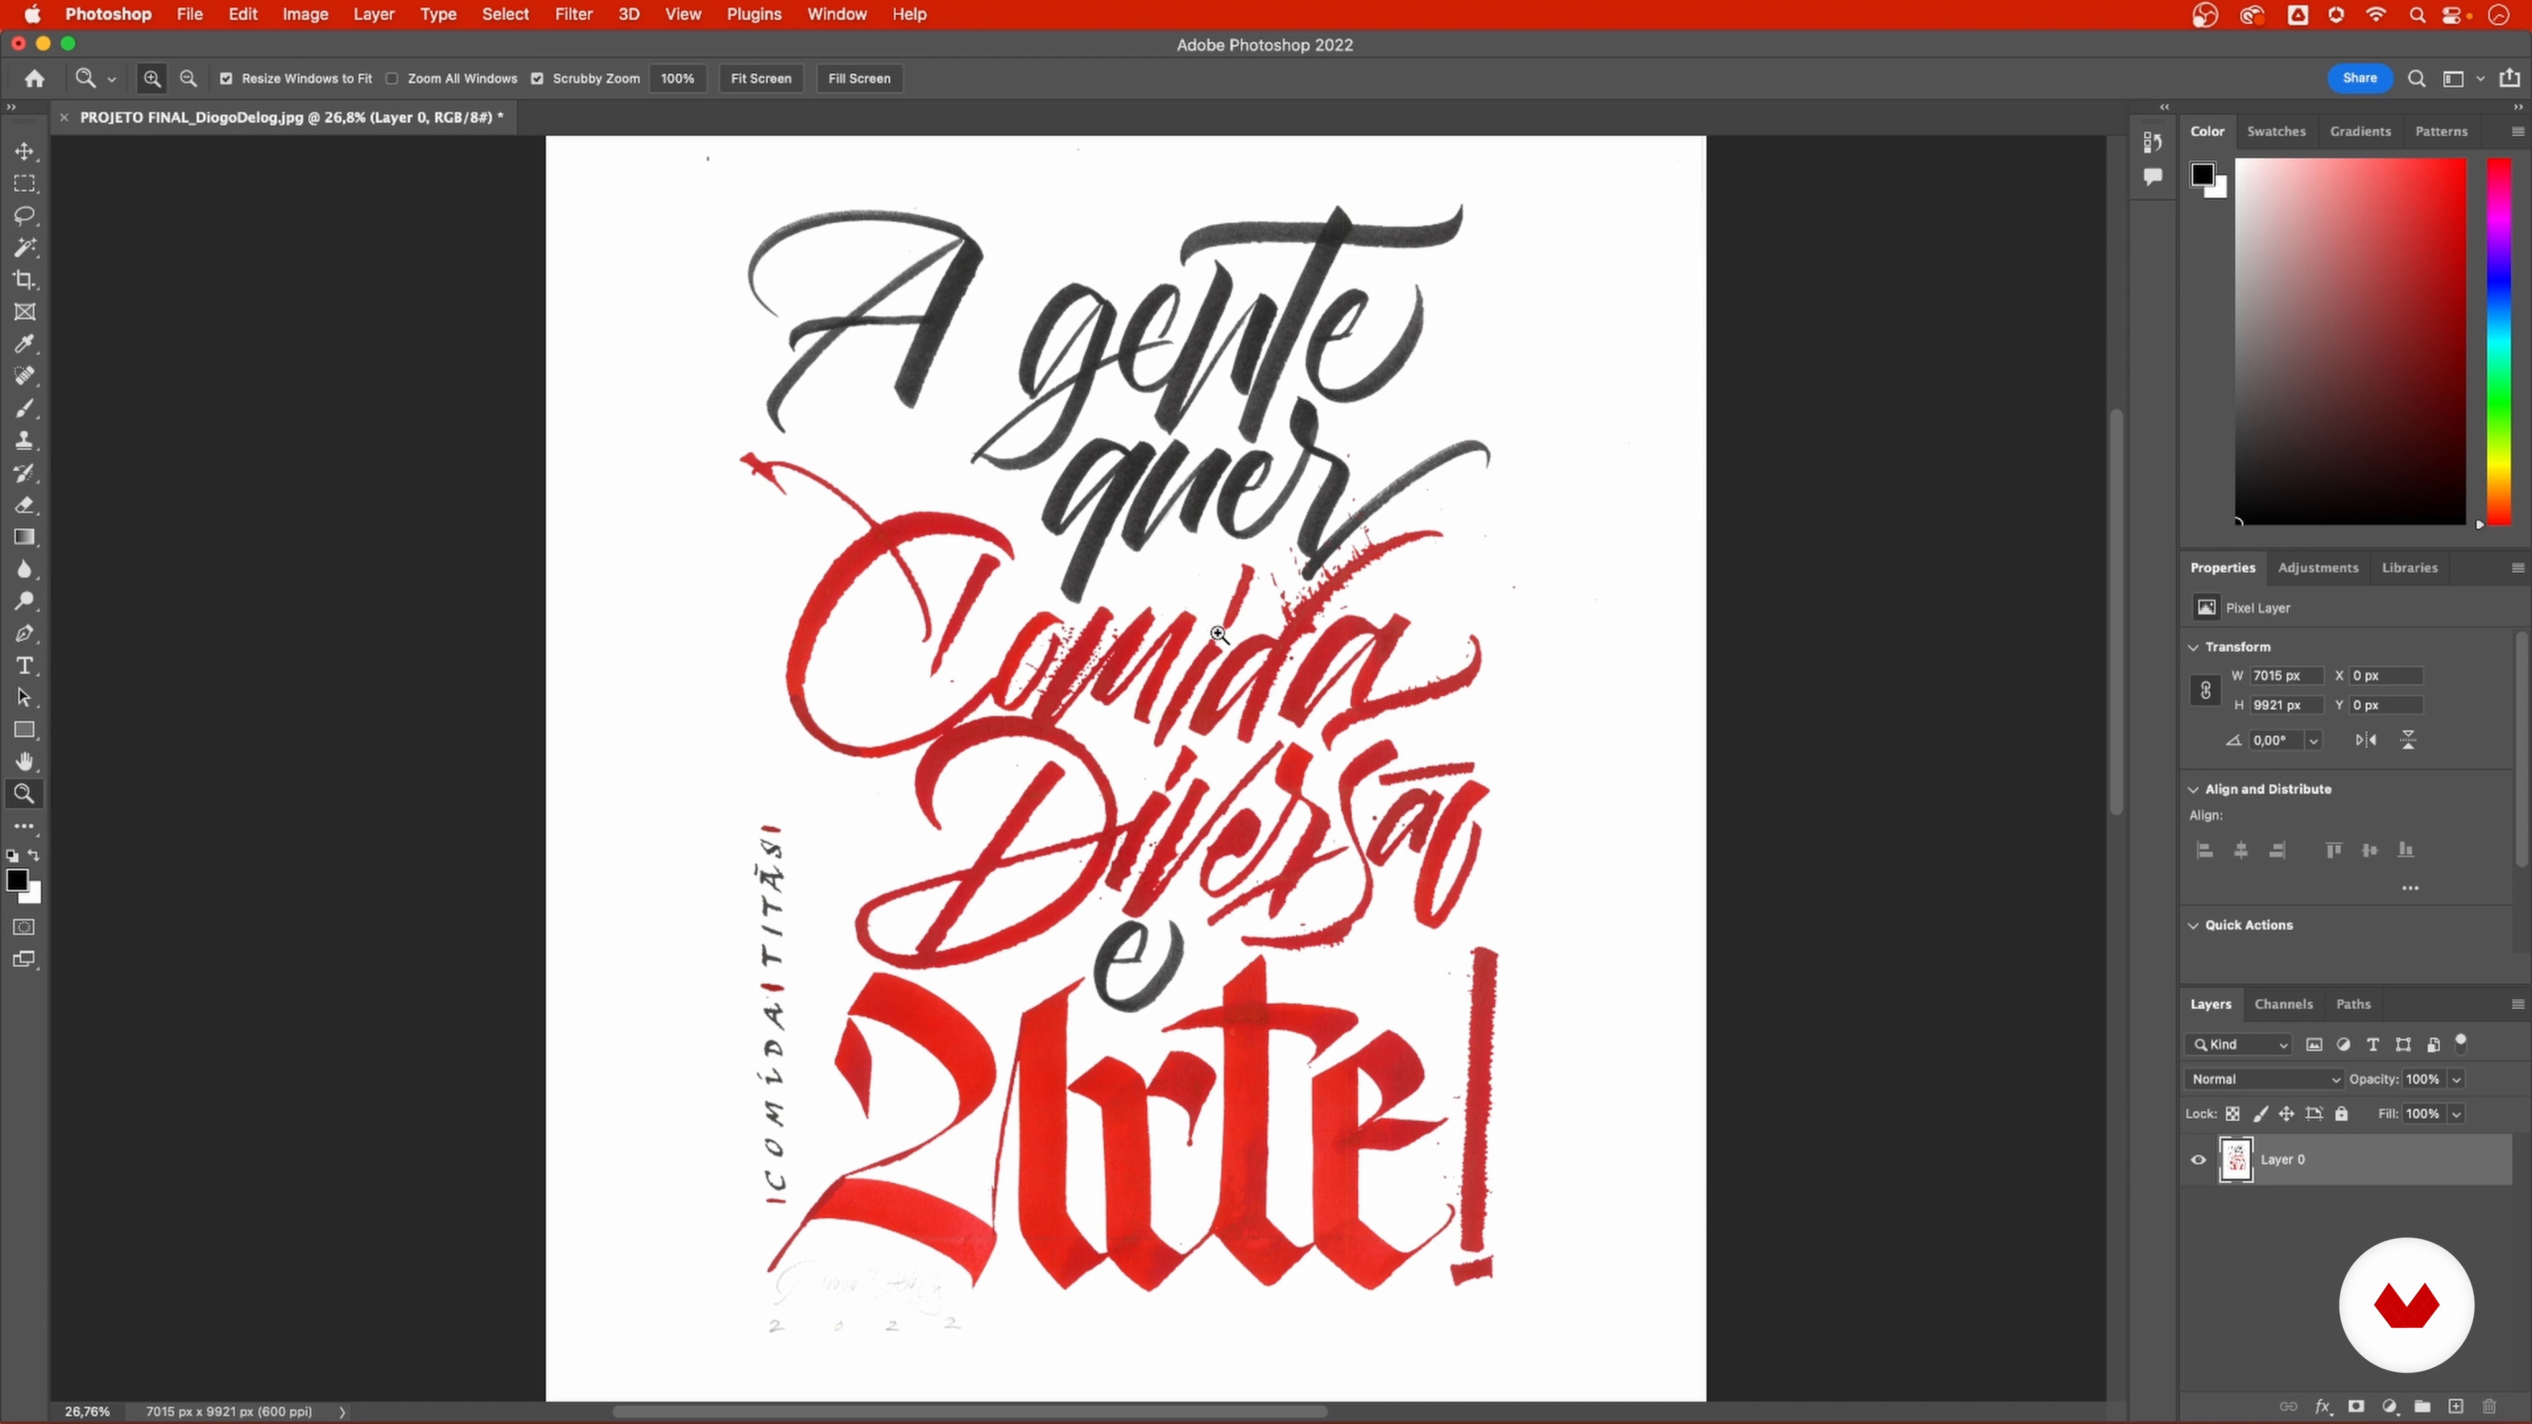2532x1424 pixels.
Task: Toggle lock all padlock icon
Action: click(2342, 1113)
